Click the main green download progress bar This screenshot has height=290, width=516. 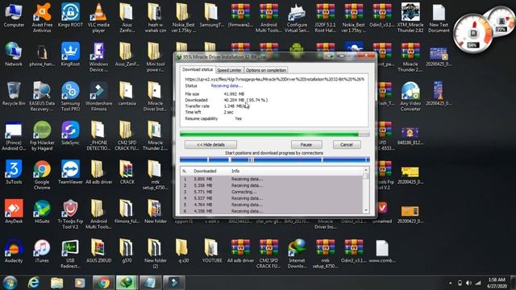274,134
